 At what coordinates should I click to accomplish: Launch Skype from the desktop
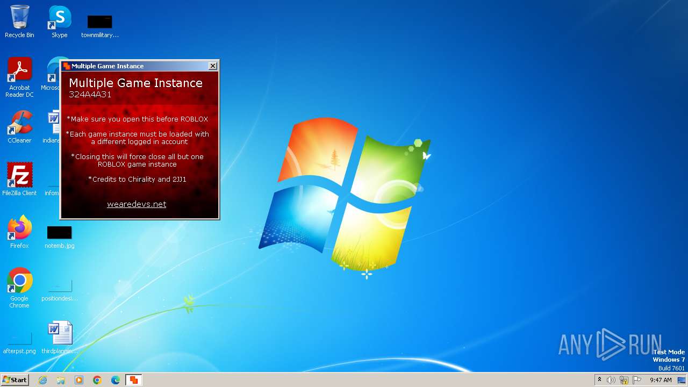tap(60, 21)
